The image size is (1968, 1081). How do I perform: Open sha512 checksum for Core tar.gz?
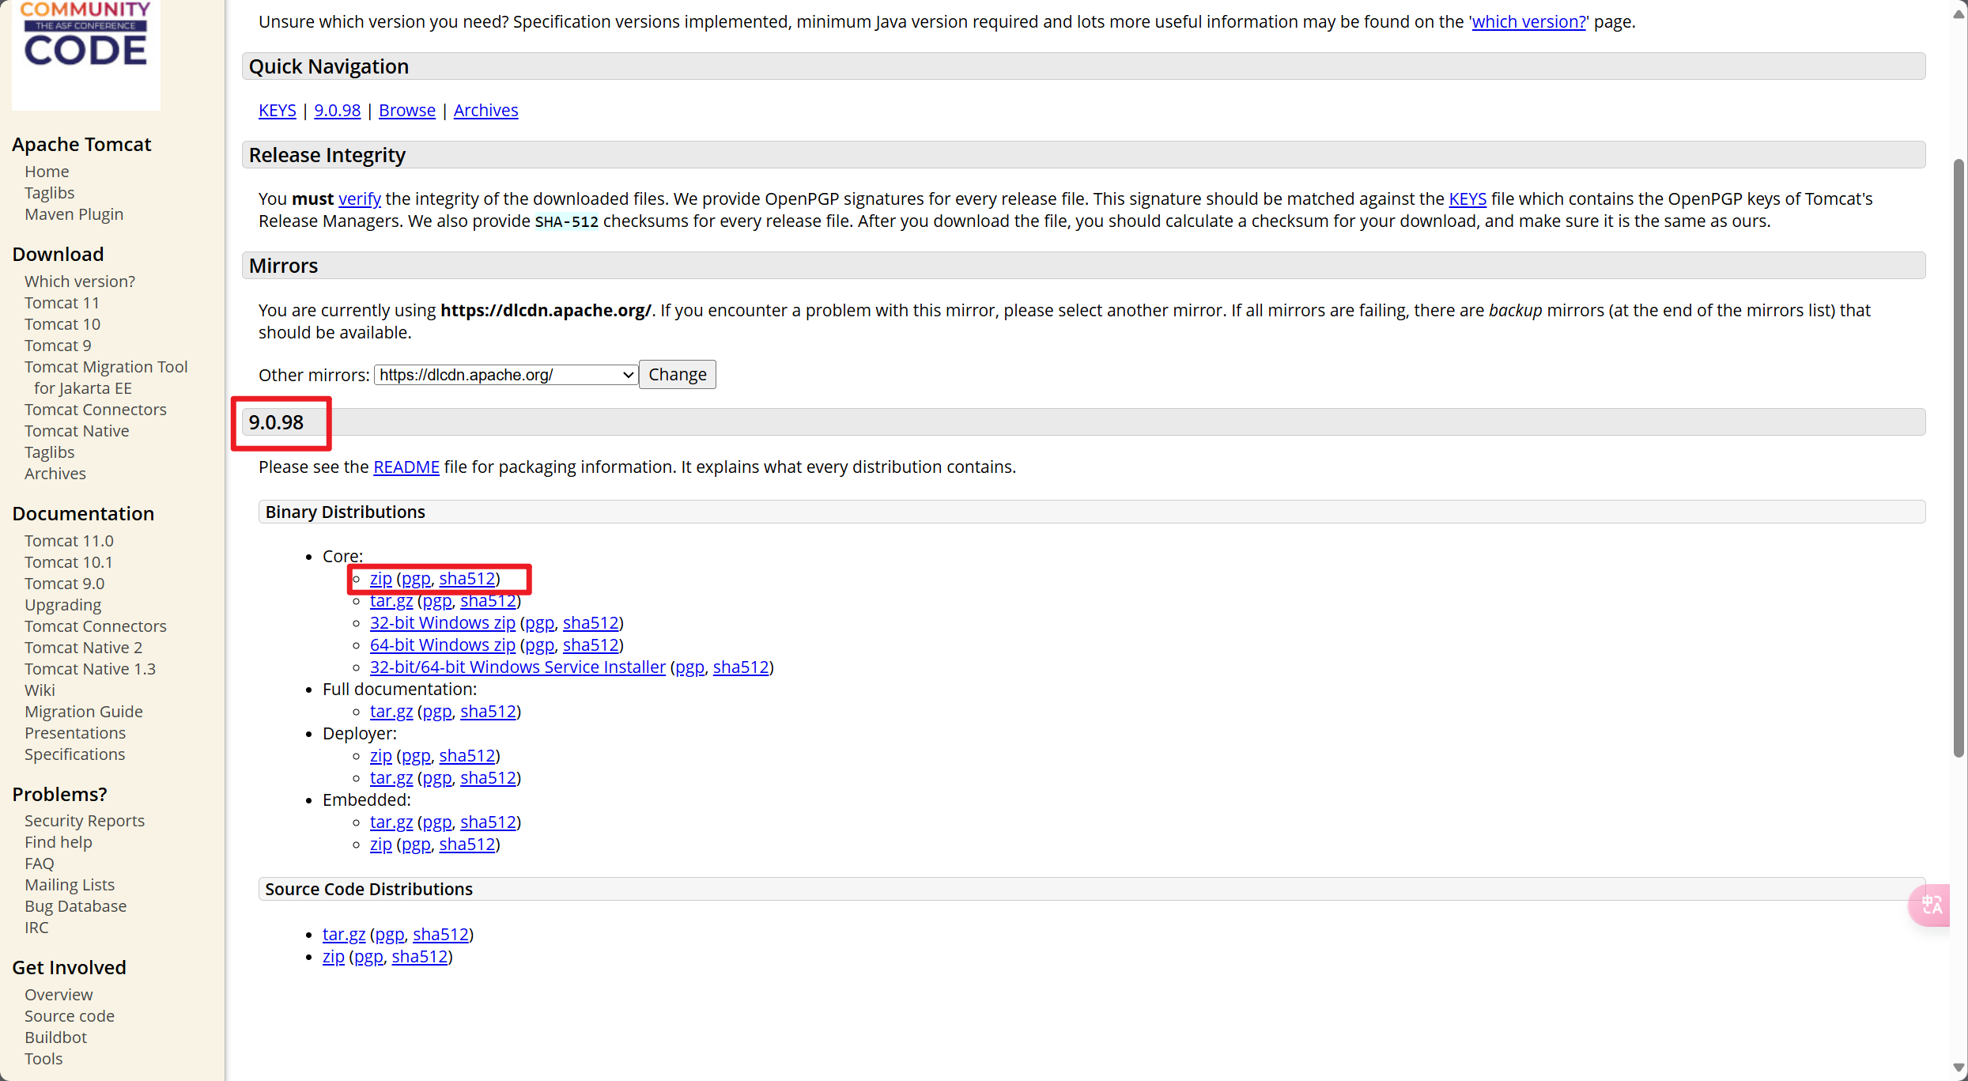[x=488, y=601]
